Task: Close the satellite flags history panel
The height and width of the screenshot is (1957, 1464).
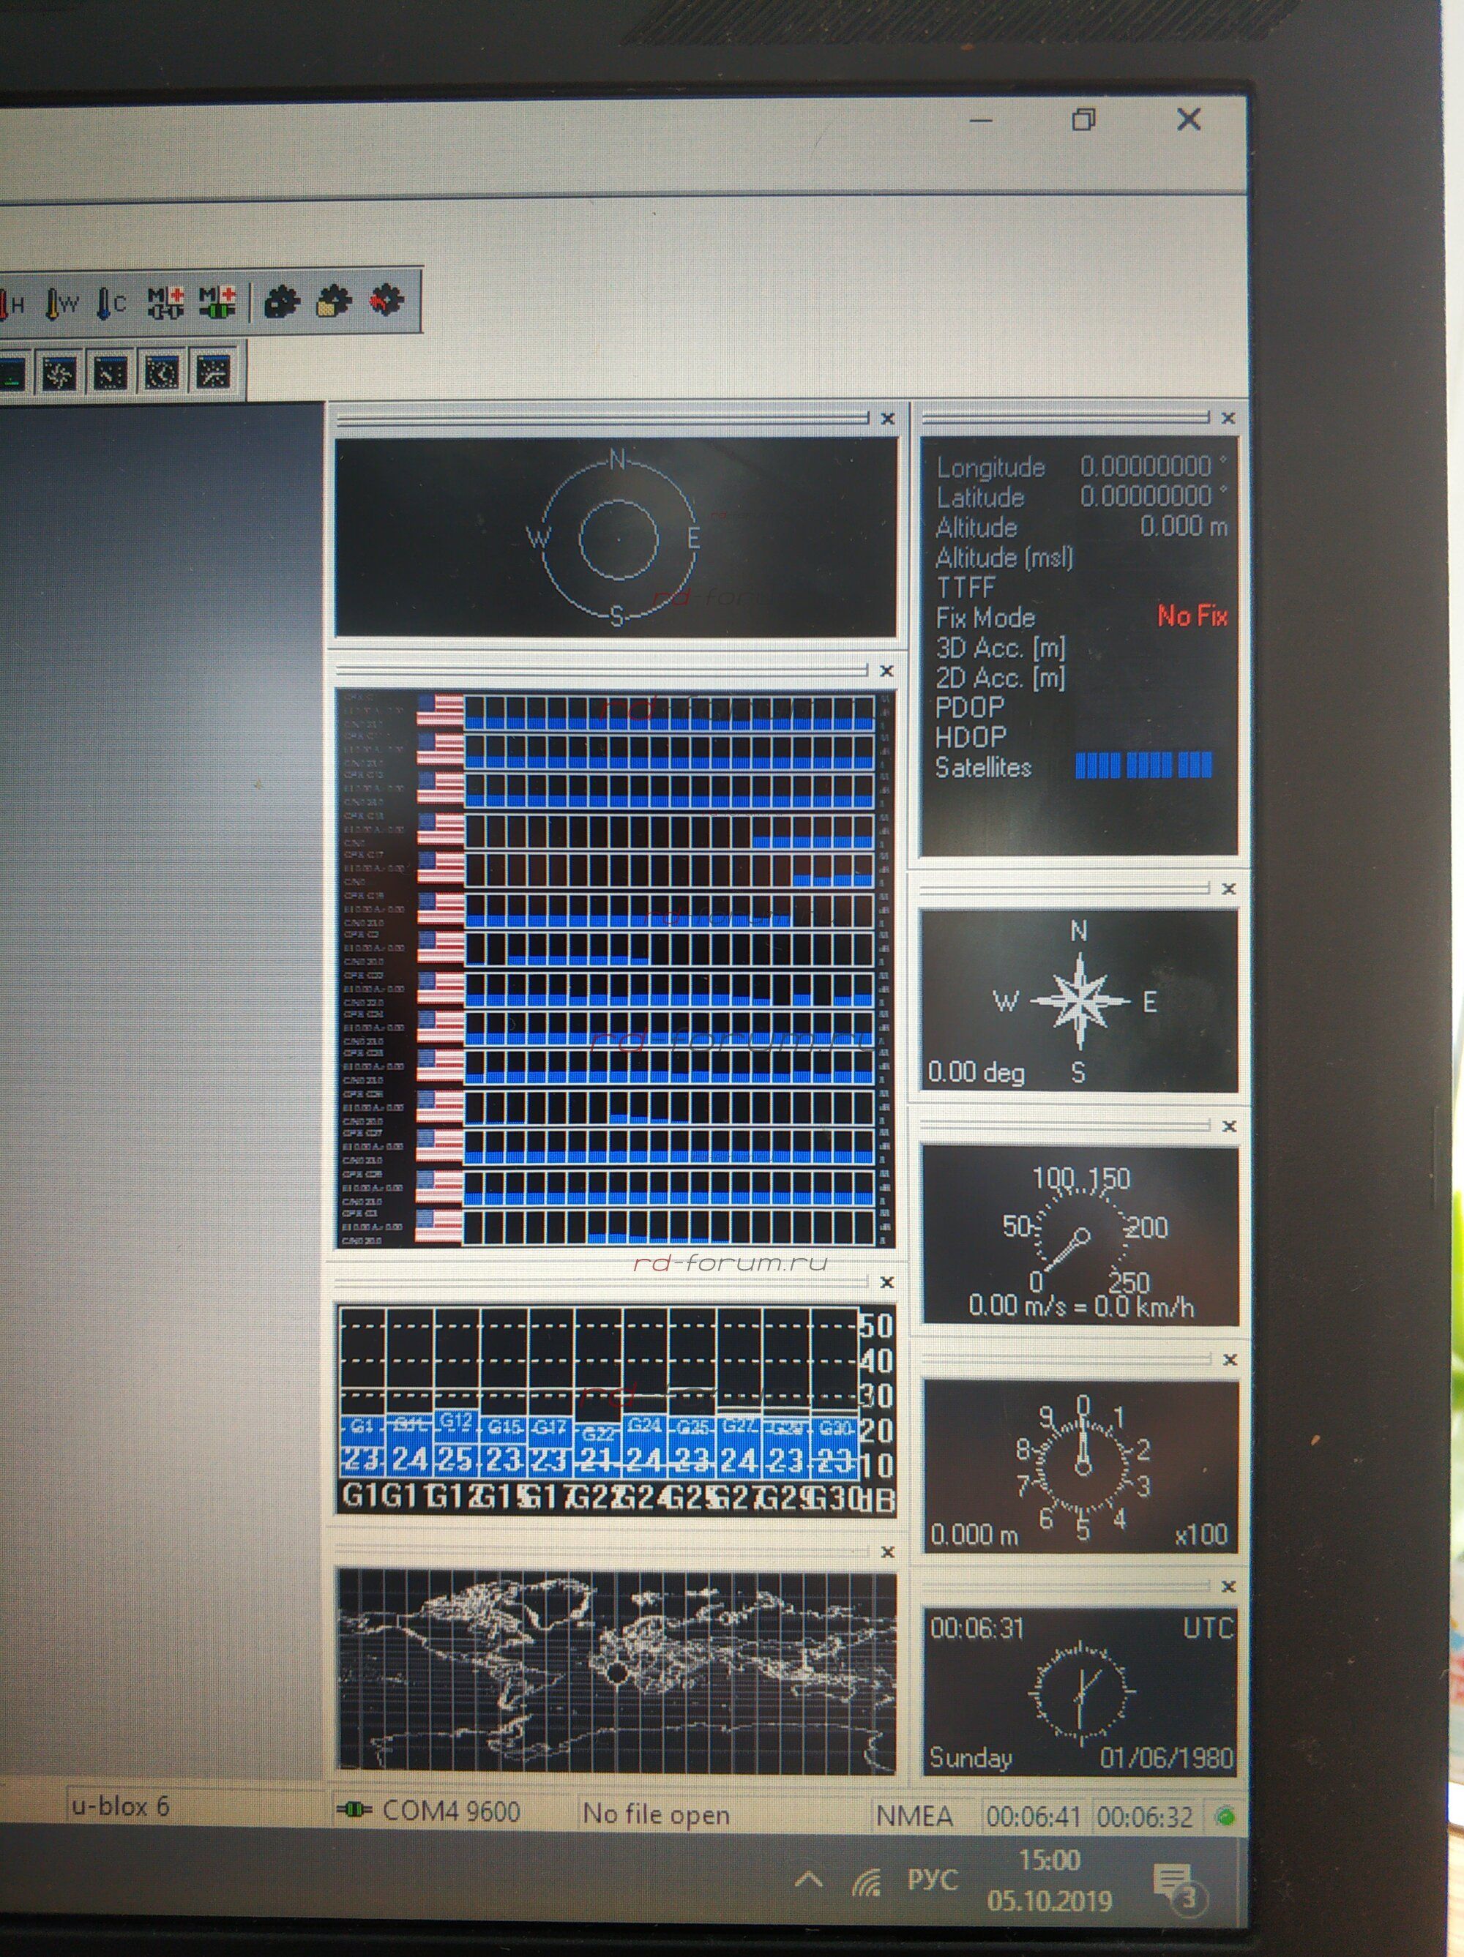Action: [x=886, y=672]
